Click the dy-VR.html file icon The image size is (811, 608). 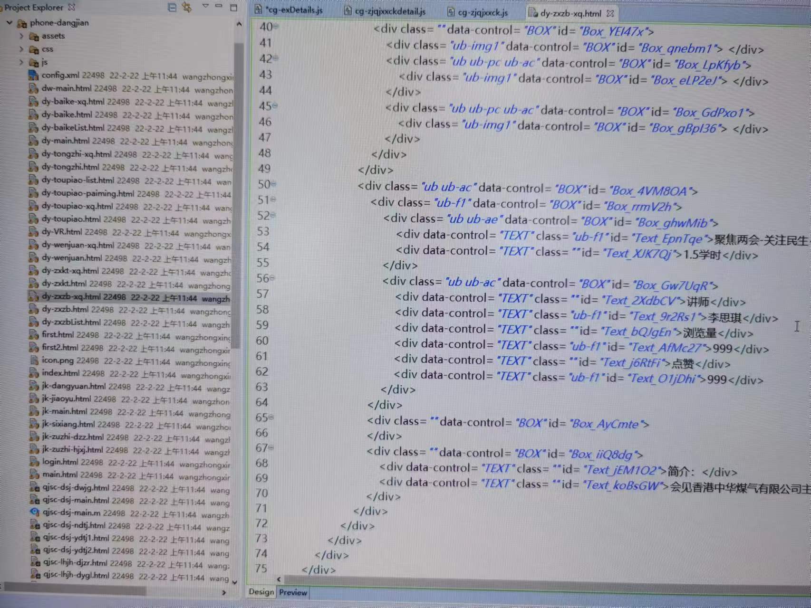pyautogui.click(x=33, y=232)
